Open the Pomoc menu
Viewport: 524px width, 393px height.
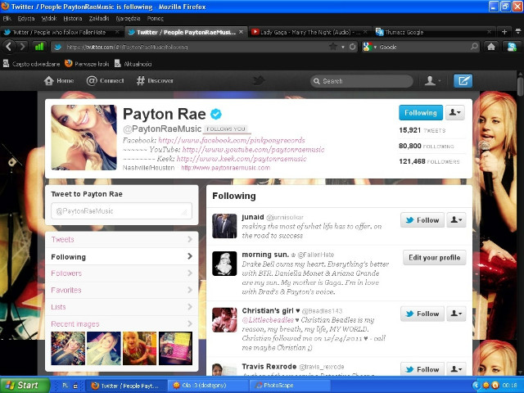(156, 18)
